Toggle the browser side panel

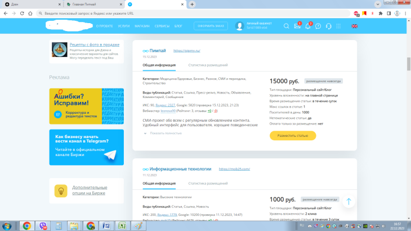click(x=388, y=14)
